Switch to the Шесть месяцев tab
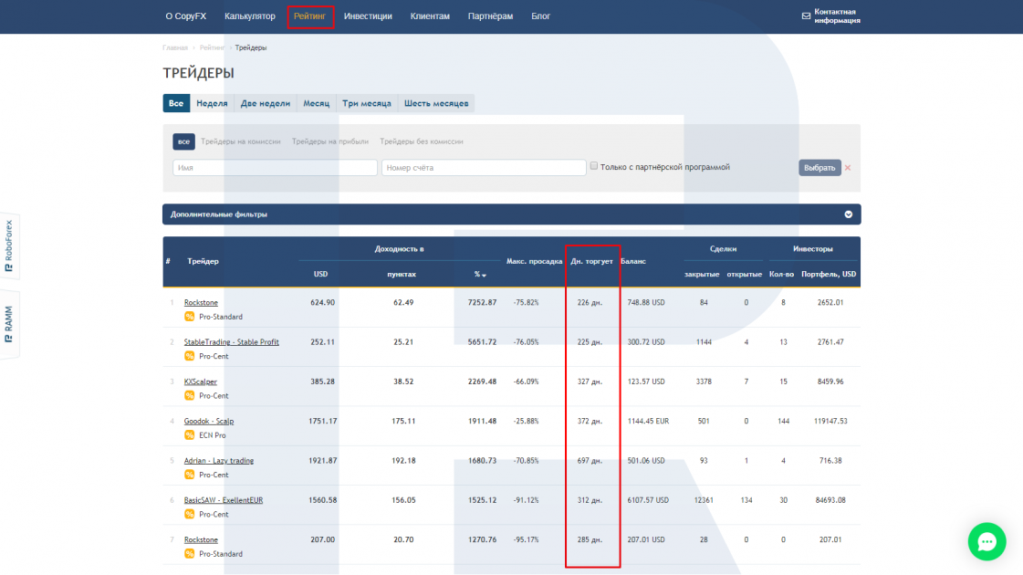The height and width of the screenshot is (575, 1023). tap(436, 103)
